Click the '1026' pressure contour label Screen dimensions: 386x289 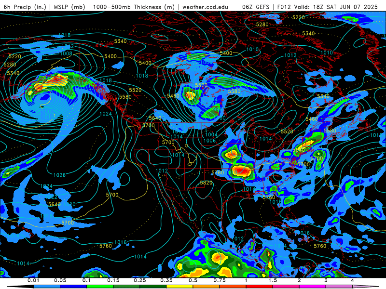[x=60, y=175]
